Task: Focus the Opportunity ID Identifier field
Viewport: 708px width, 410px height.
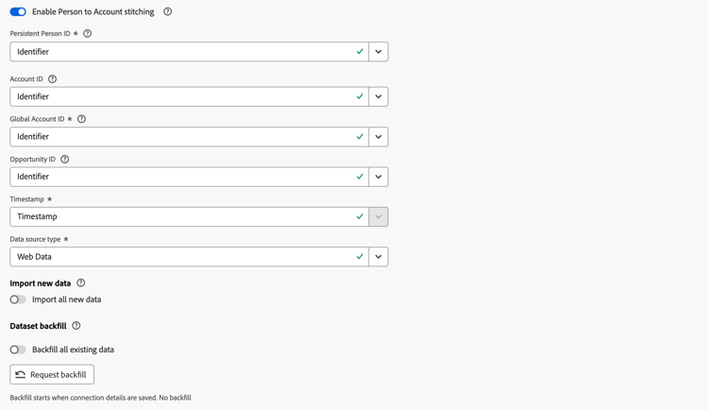Action: pos(189,177)
